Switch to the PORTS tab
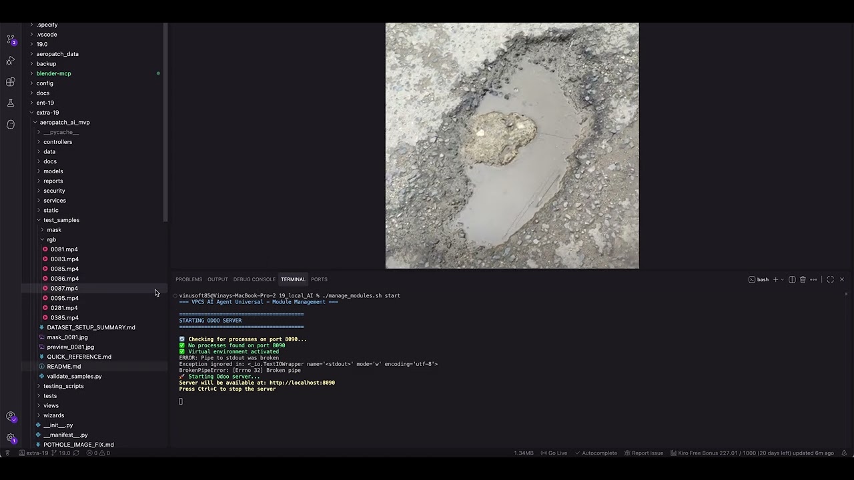Screen dimensions: 854x480 pyautogui.click(x=319, y=279)
